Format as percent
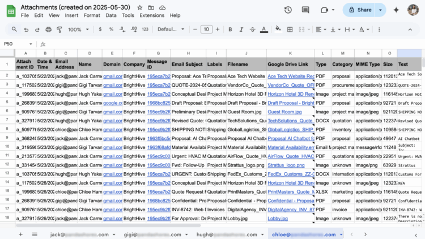425x239 pixels. click(111, 29)
